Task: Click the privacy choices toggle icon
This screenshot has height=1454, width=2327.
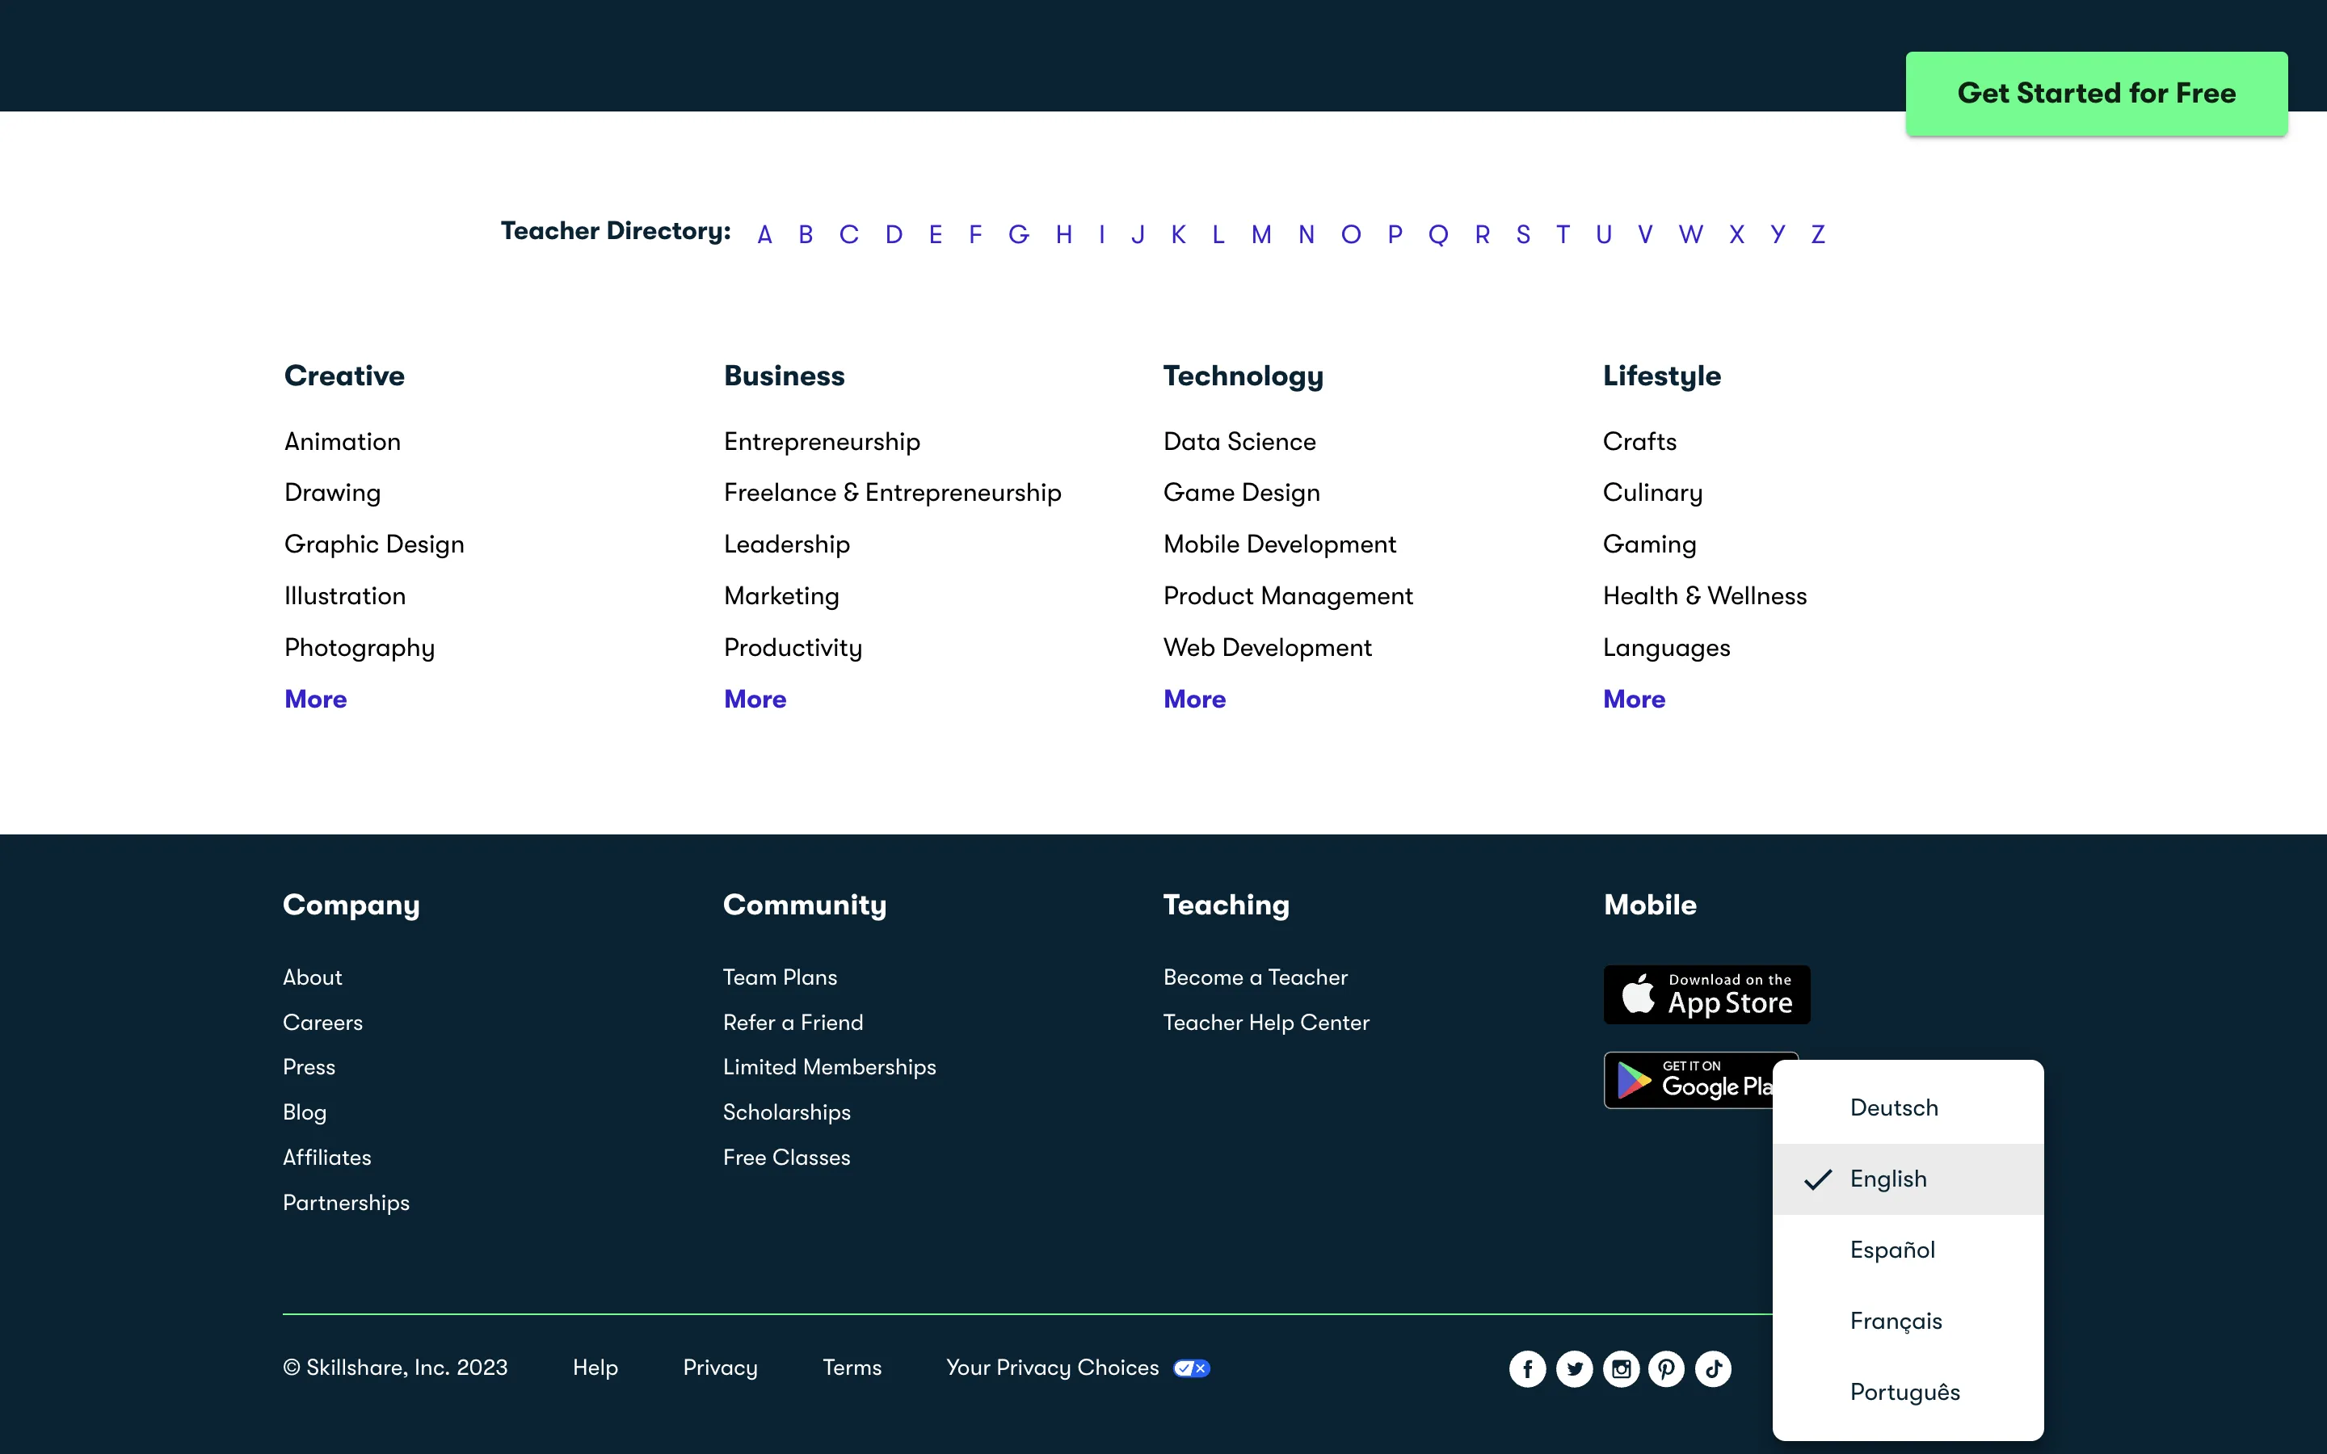Action: (1192, 1368)
